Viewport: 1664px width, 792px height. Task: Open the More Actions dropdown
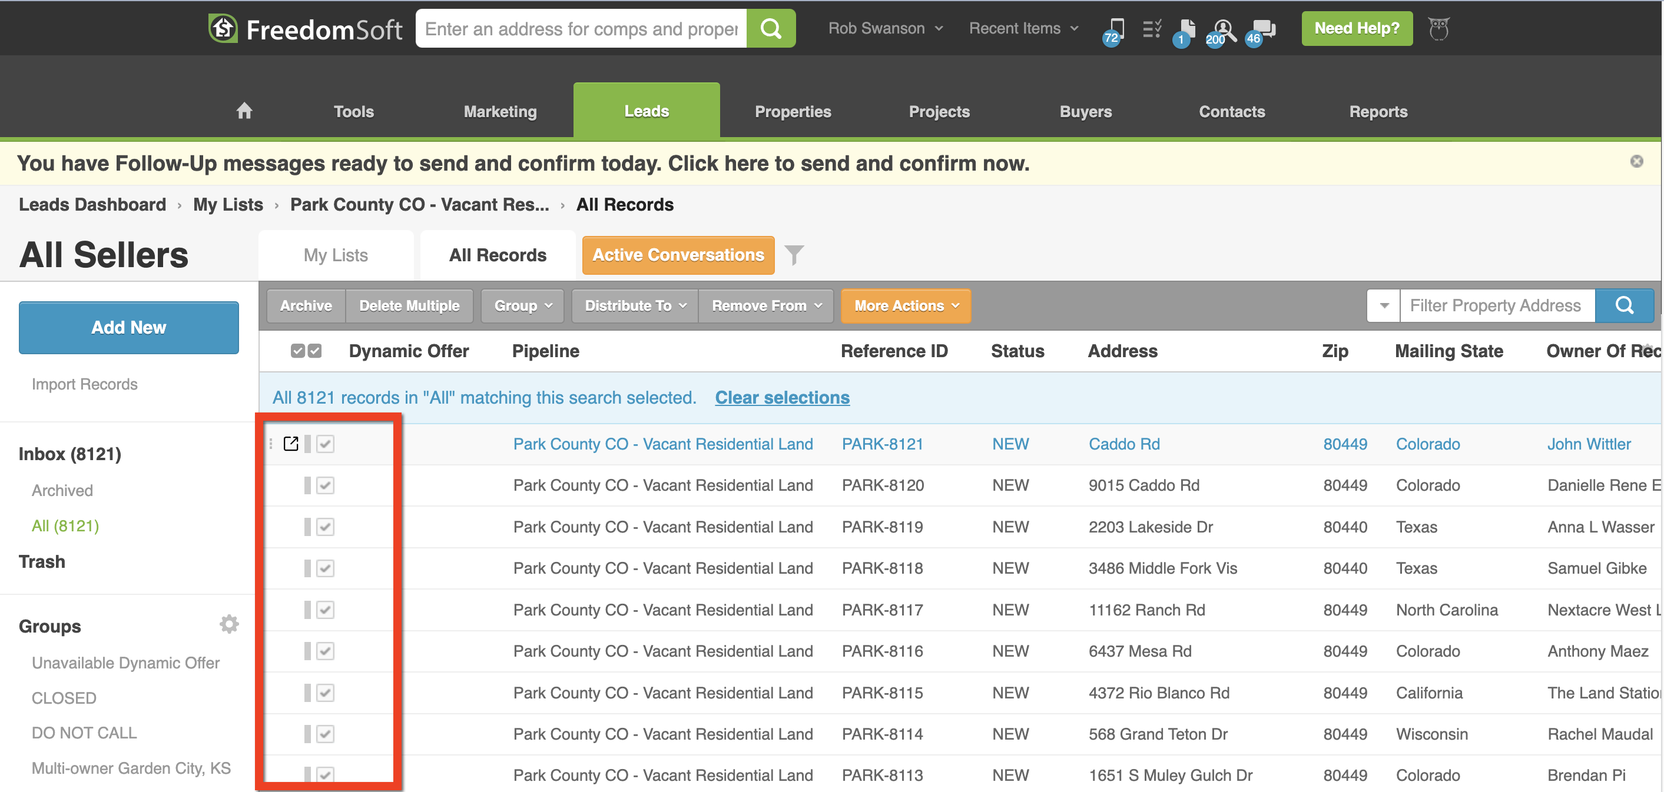pyautogui.click(x=906, y=305)
